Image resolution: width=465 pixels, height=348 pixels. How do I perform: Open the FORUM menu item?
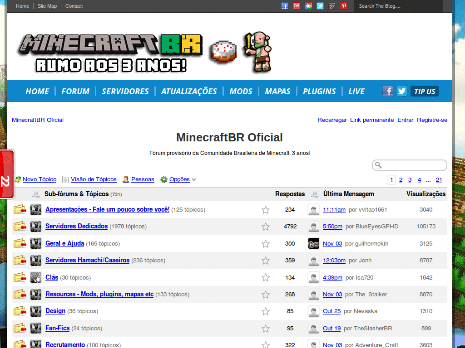pos(75,92)
